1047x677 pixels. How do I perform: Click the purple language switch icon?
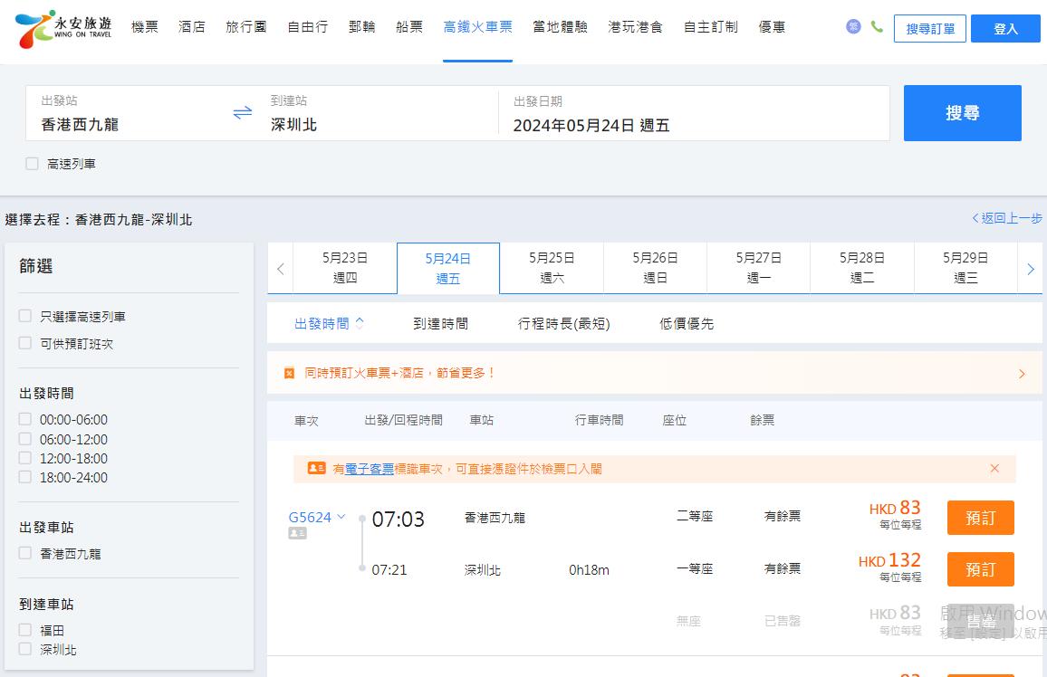point(853,27)
